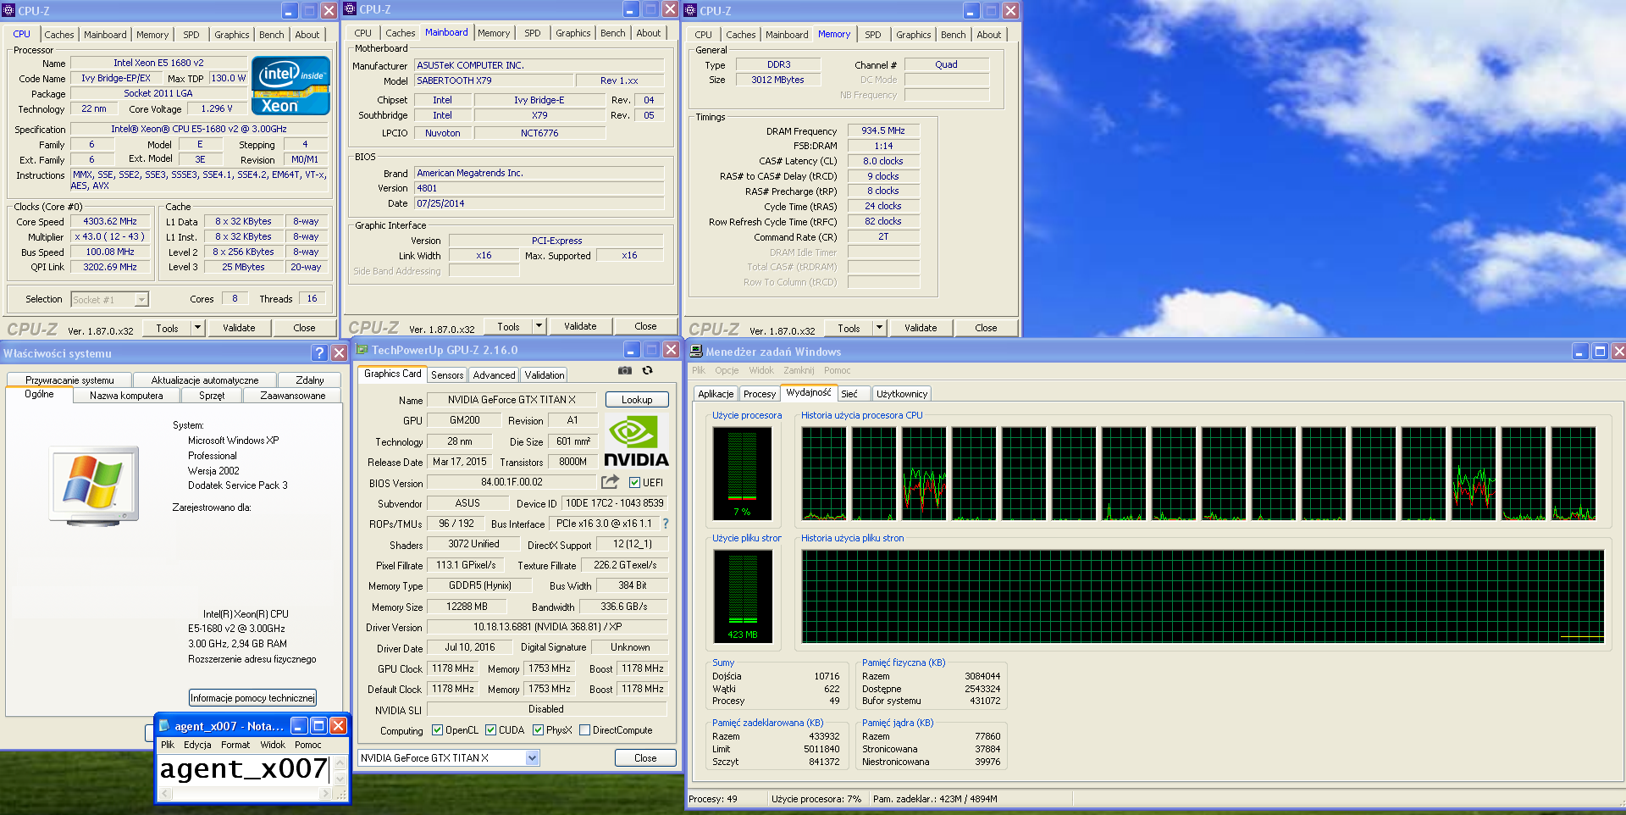Click the CPU usage gauge showing 7 %
The image size is (1626, 815).
pyautogui.click(x=743, y=473)
